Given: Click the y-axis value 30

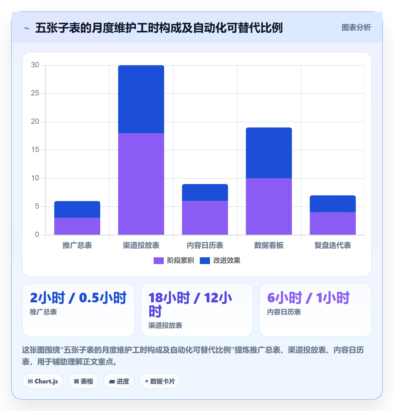Looking at the screenshot, I should pyautogui.click(x=35, y=65).
